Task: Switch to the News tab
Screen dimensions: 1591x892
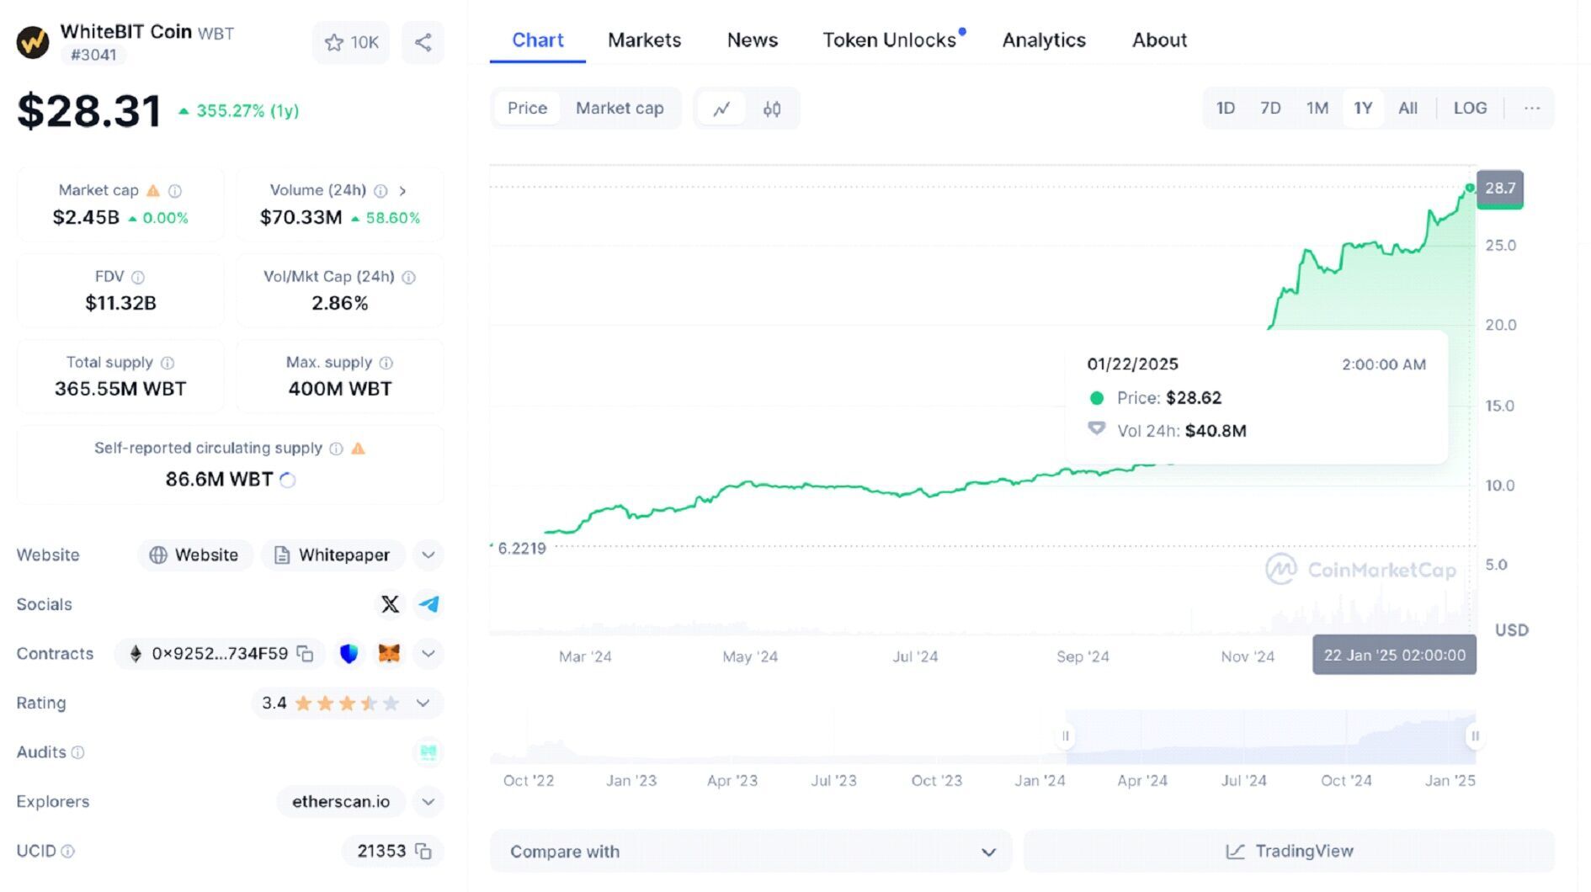Action: (752, 40)
